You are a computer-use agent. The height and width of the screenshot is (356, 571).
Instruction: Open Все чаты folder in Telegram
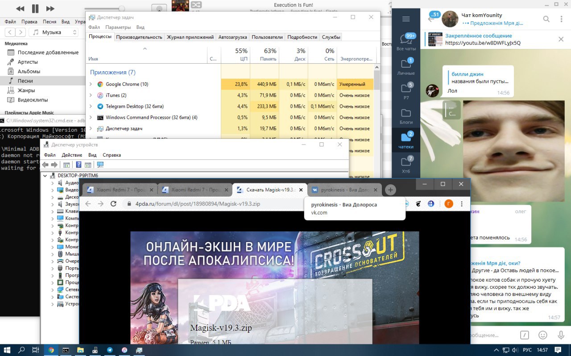(x=406, y=41)
